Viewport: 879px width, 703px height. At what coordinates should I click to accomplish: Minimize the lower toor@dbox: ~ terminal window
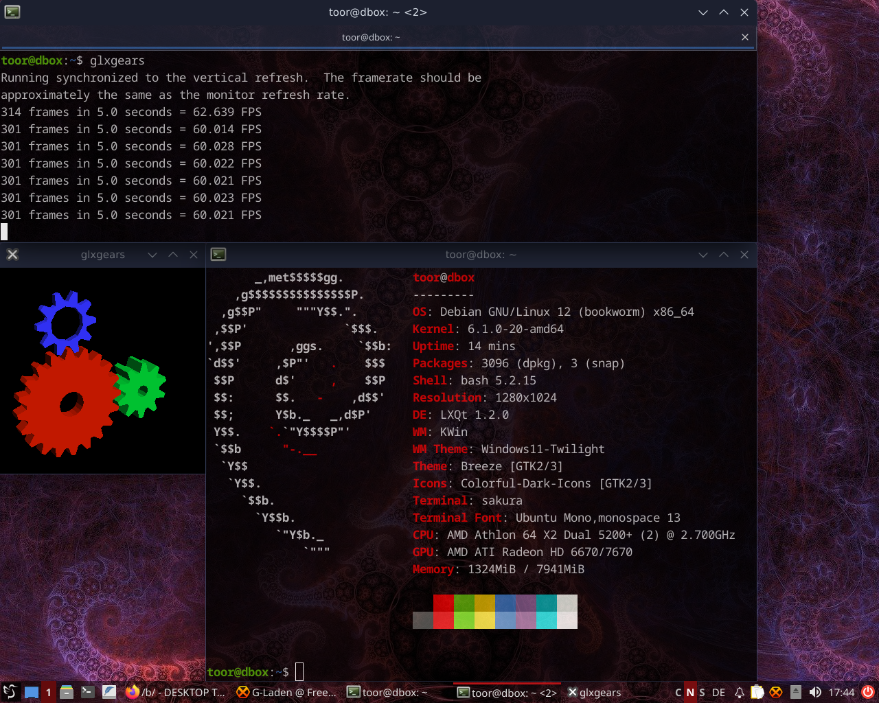(x=703, y=255)
